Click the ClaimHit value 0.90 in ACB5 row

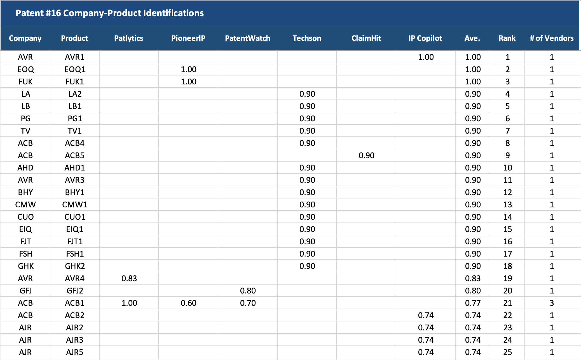(367, 155)
